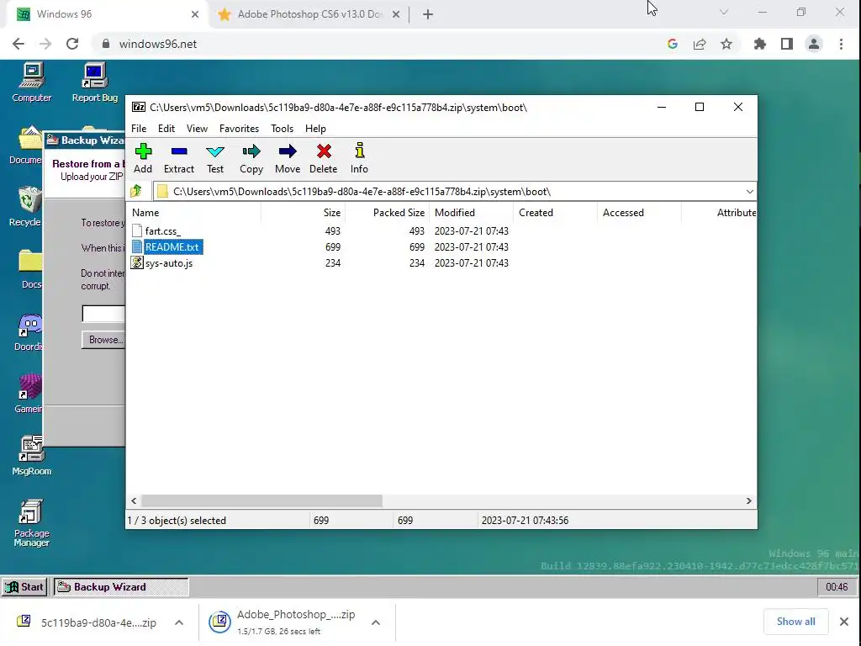Expand options for Adobe_Photoshop zip download
The image size is (861, 646).
click(x=376, y=622)
